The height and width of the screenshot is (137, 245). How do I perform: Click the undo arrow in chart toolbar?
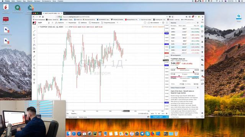(118, 23)
